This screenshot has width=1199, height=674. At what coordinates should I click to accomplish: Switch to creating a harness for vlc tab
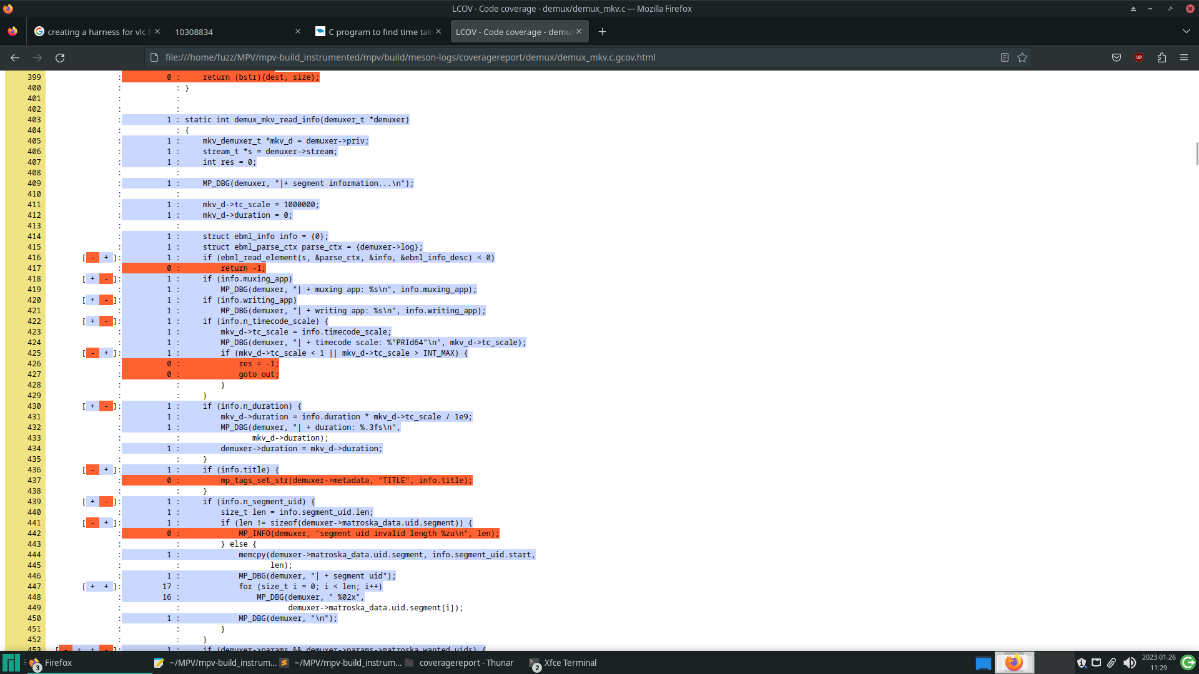coord(94,32)
